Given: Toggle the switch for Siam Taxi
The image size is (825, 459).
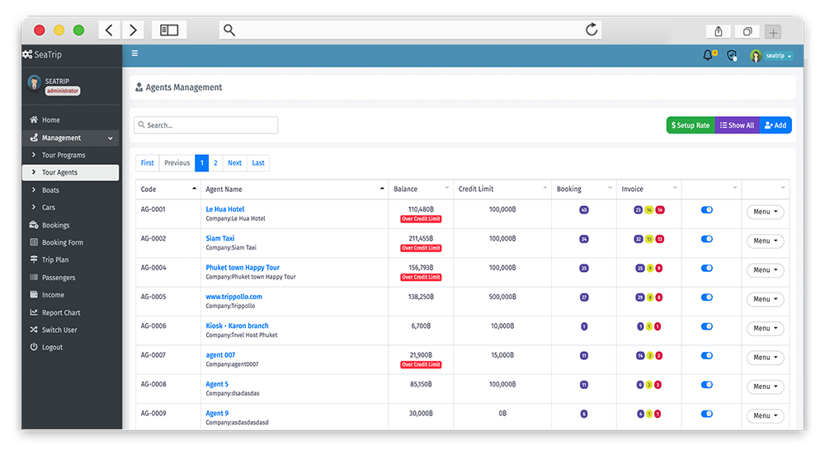Looking at the screenshot, I should click(707, 239).
